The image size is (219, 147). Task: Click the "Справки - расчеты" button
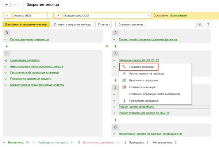131,24
